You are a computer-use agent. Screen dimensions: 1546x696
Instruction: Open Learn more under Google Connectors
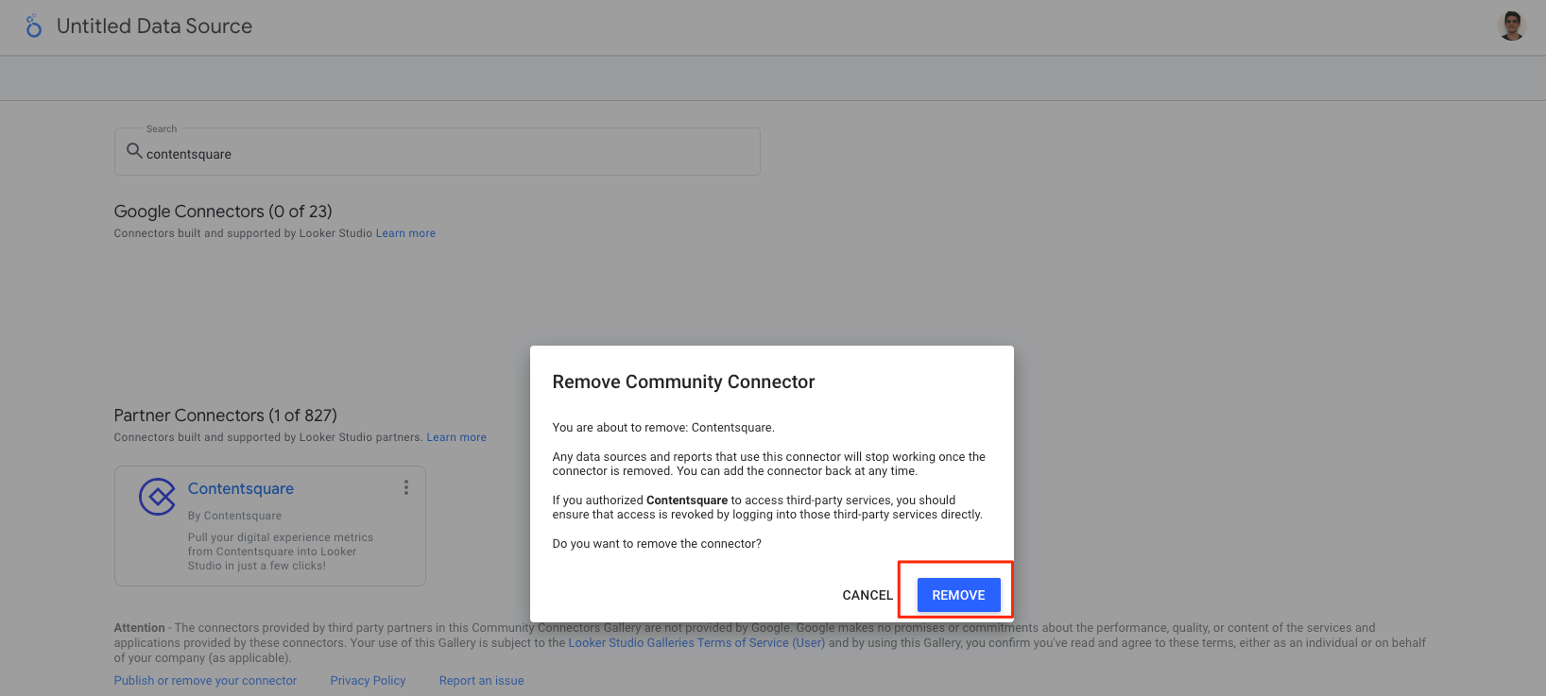405,233
